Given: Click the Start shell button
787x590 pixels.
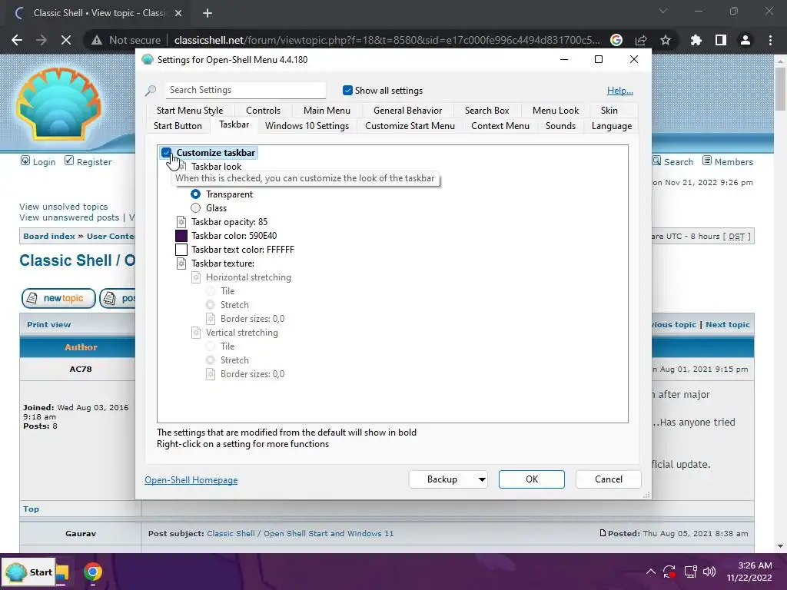Looking at the screenshot, I should click(x=28, y=572).
